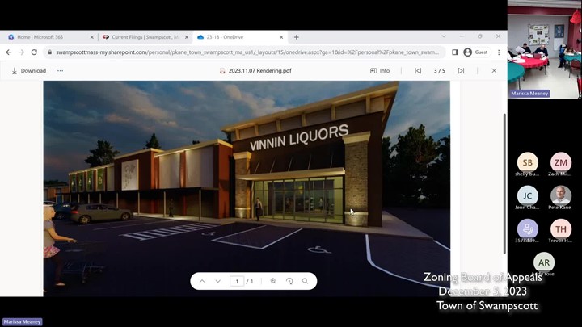
Task: Reload the current browser page
Action: pyautogui.click(x=34, y=52)
